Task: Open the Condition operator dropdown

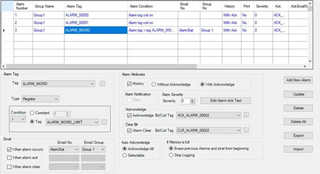Action: [18, 119]
